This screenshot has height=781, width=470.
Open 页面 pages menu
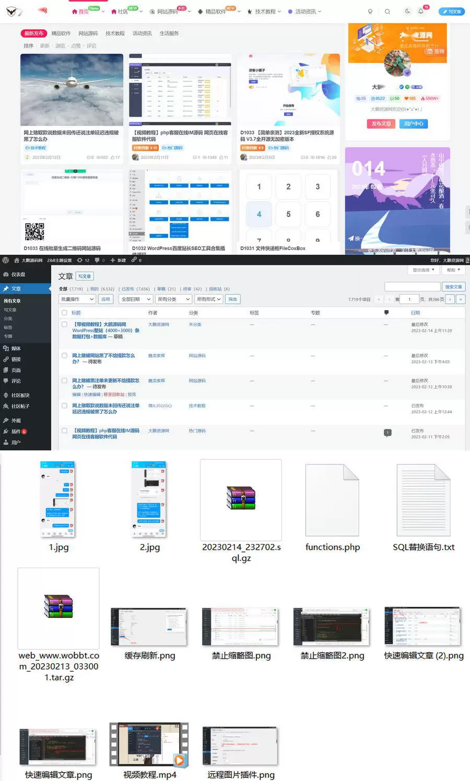point(26,370)
